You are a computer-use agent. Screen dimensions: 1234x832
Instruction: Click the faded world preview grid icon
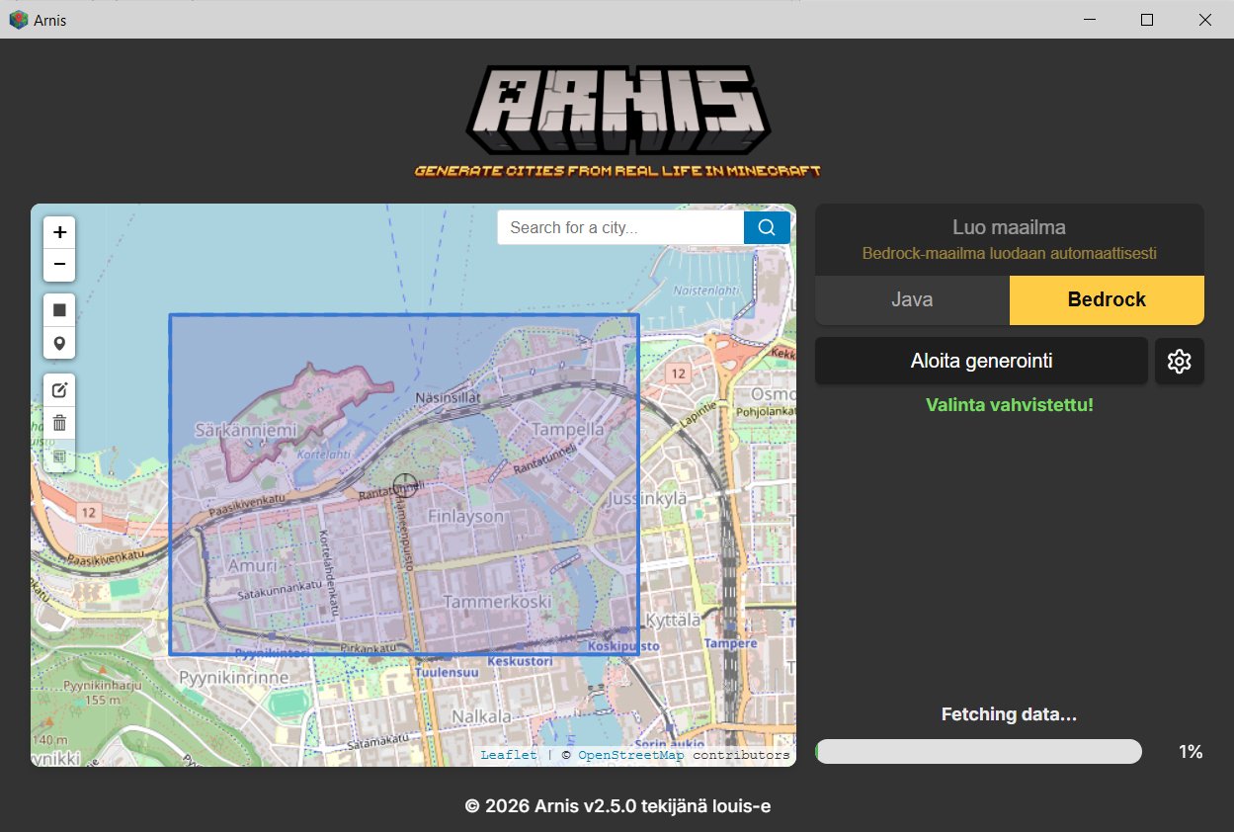tap(59, 457)
